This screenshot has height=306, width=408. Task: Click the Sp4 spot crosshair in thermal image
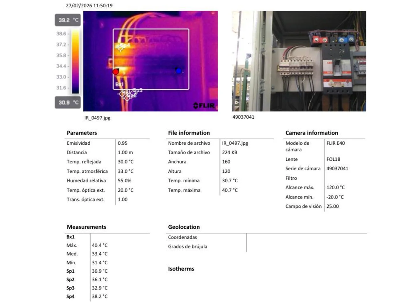(x=120, y=48)
